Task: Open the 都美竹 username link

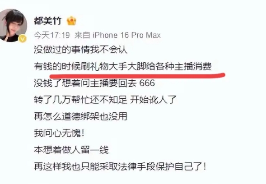Action: coord(47,21)
